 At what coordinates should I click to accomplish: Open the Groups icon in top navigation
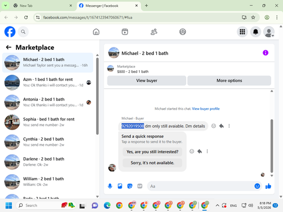pos(182,32)
